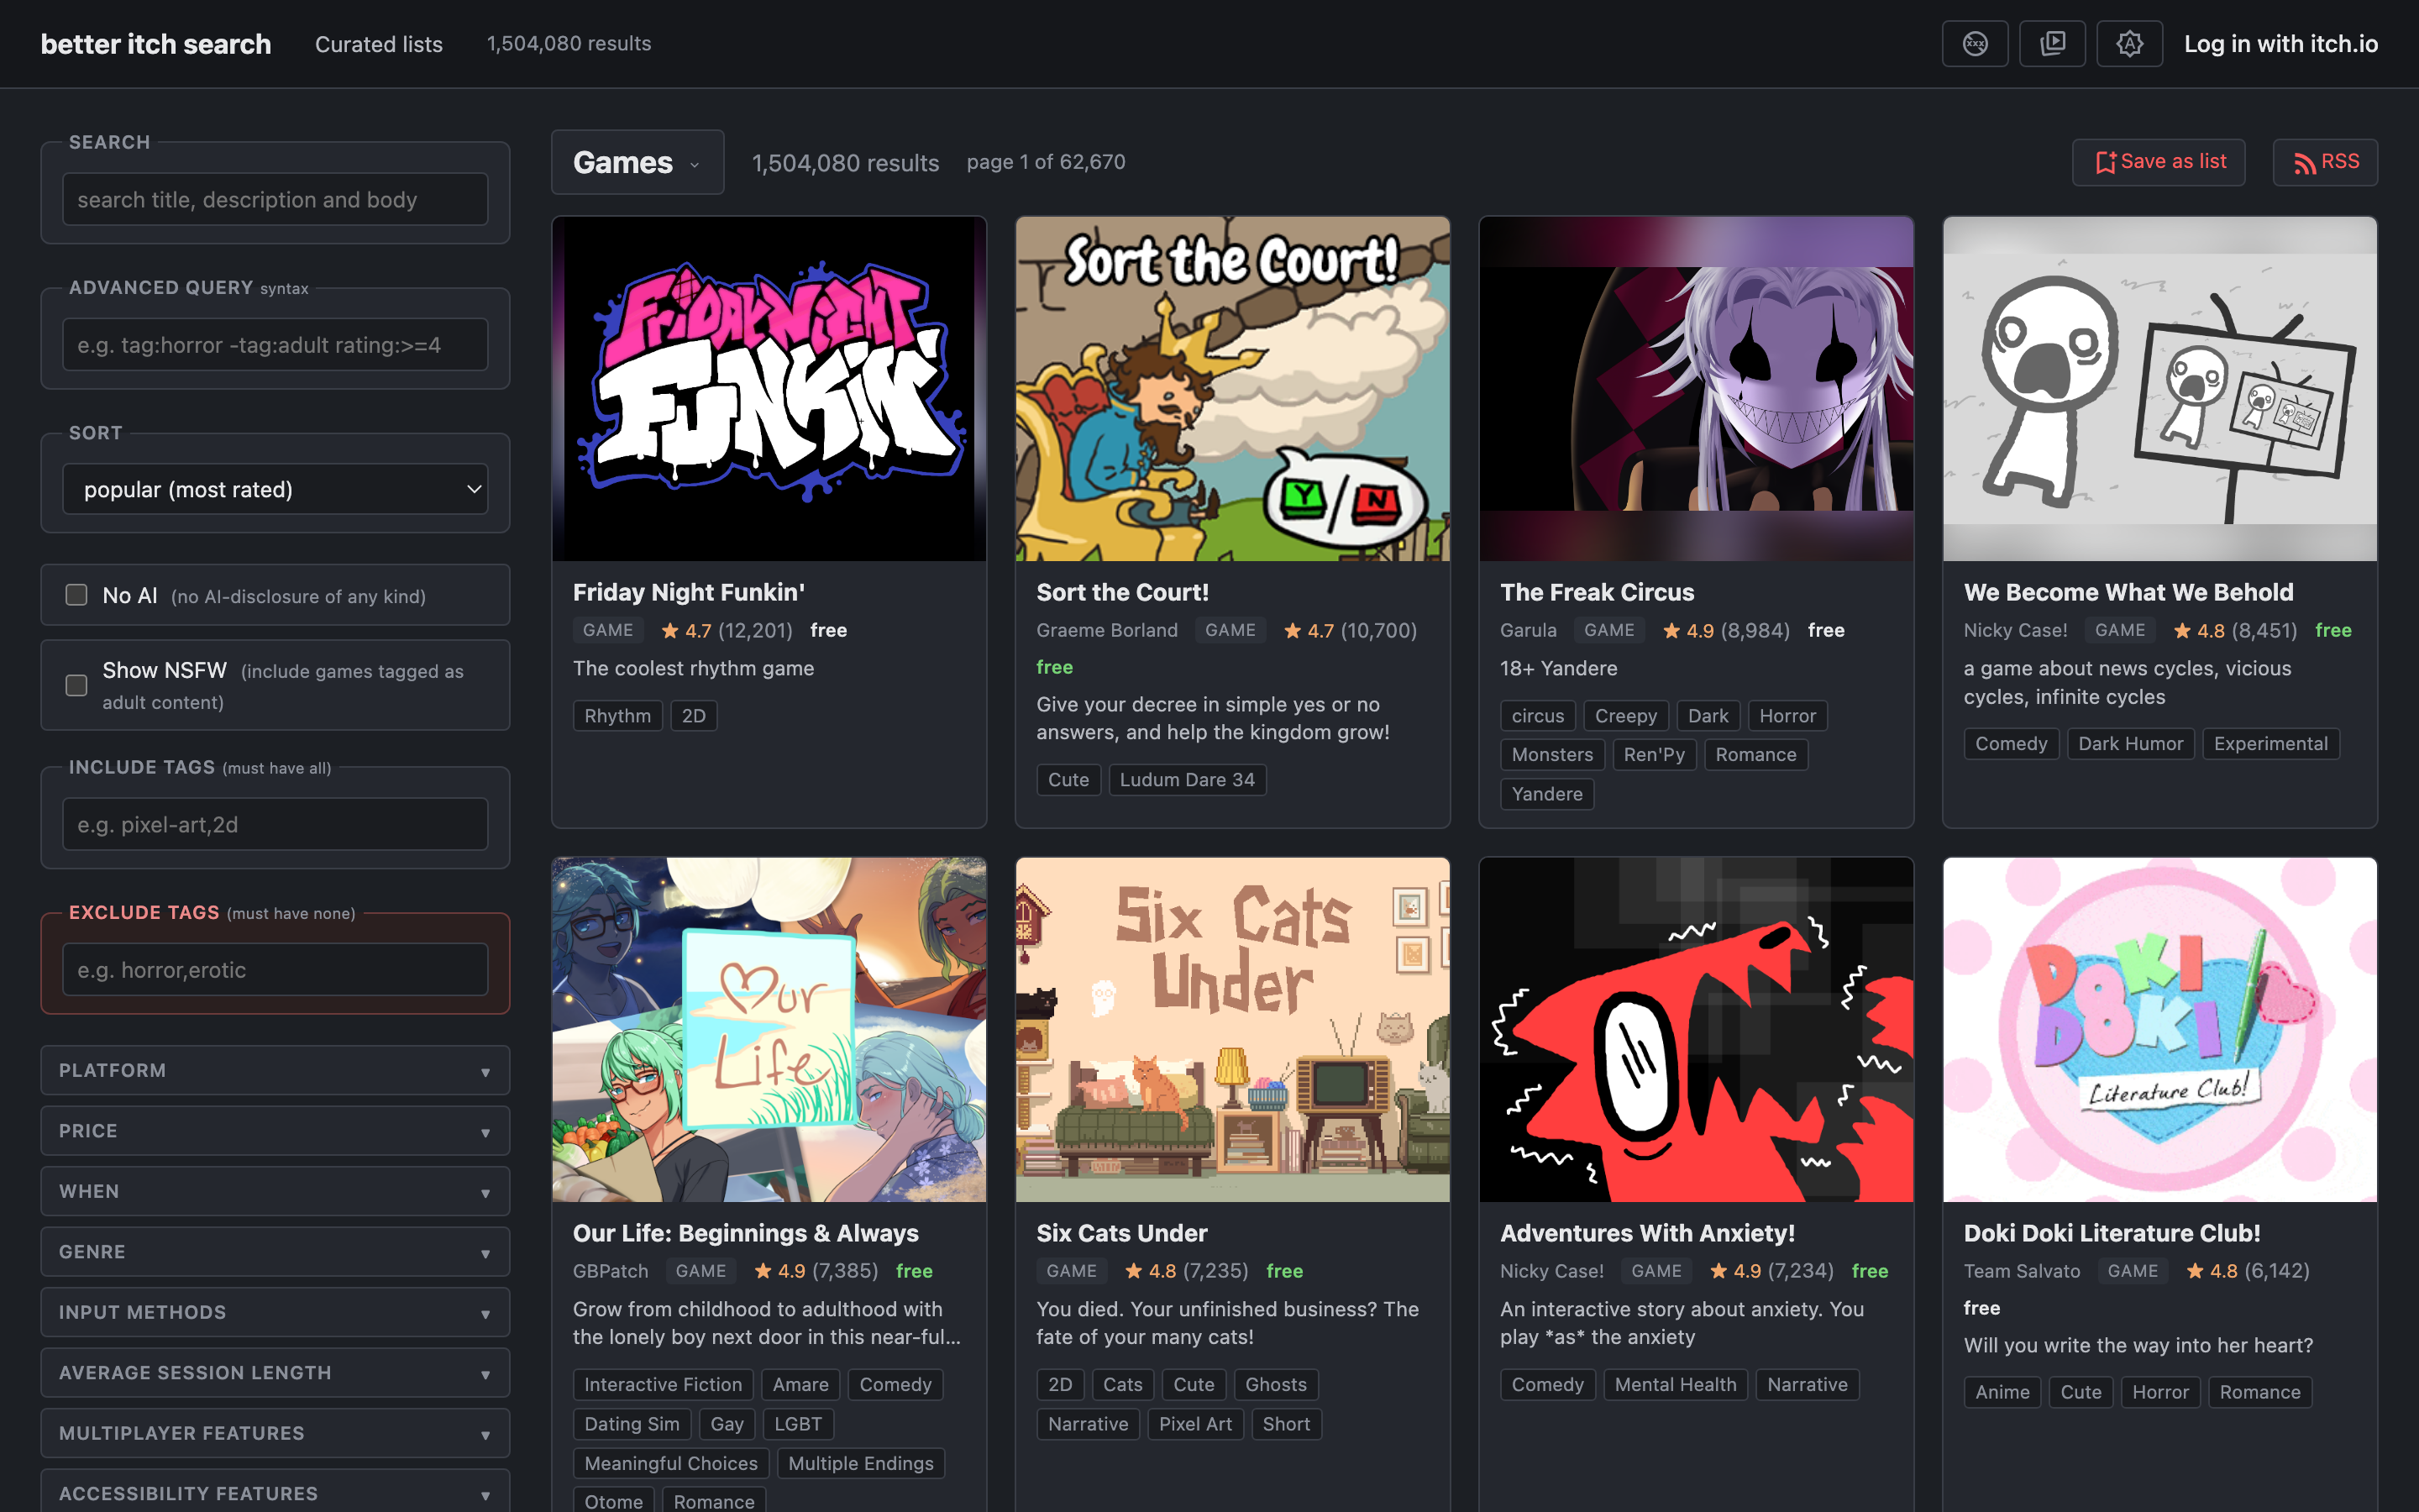This screenshot has height=1512, width=2419.
Task: Open Six Cats Under title link
Action: pos(1121,1233)
